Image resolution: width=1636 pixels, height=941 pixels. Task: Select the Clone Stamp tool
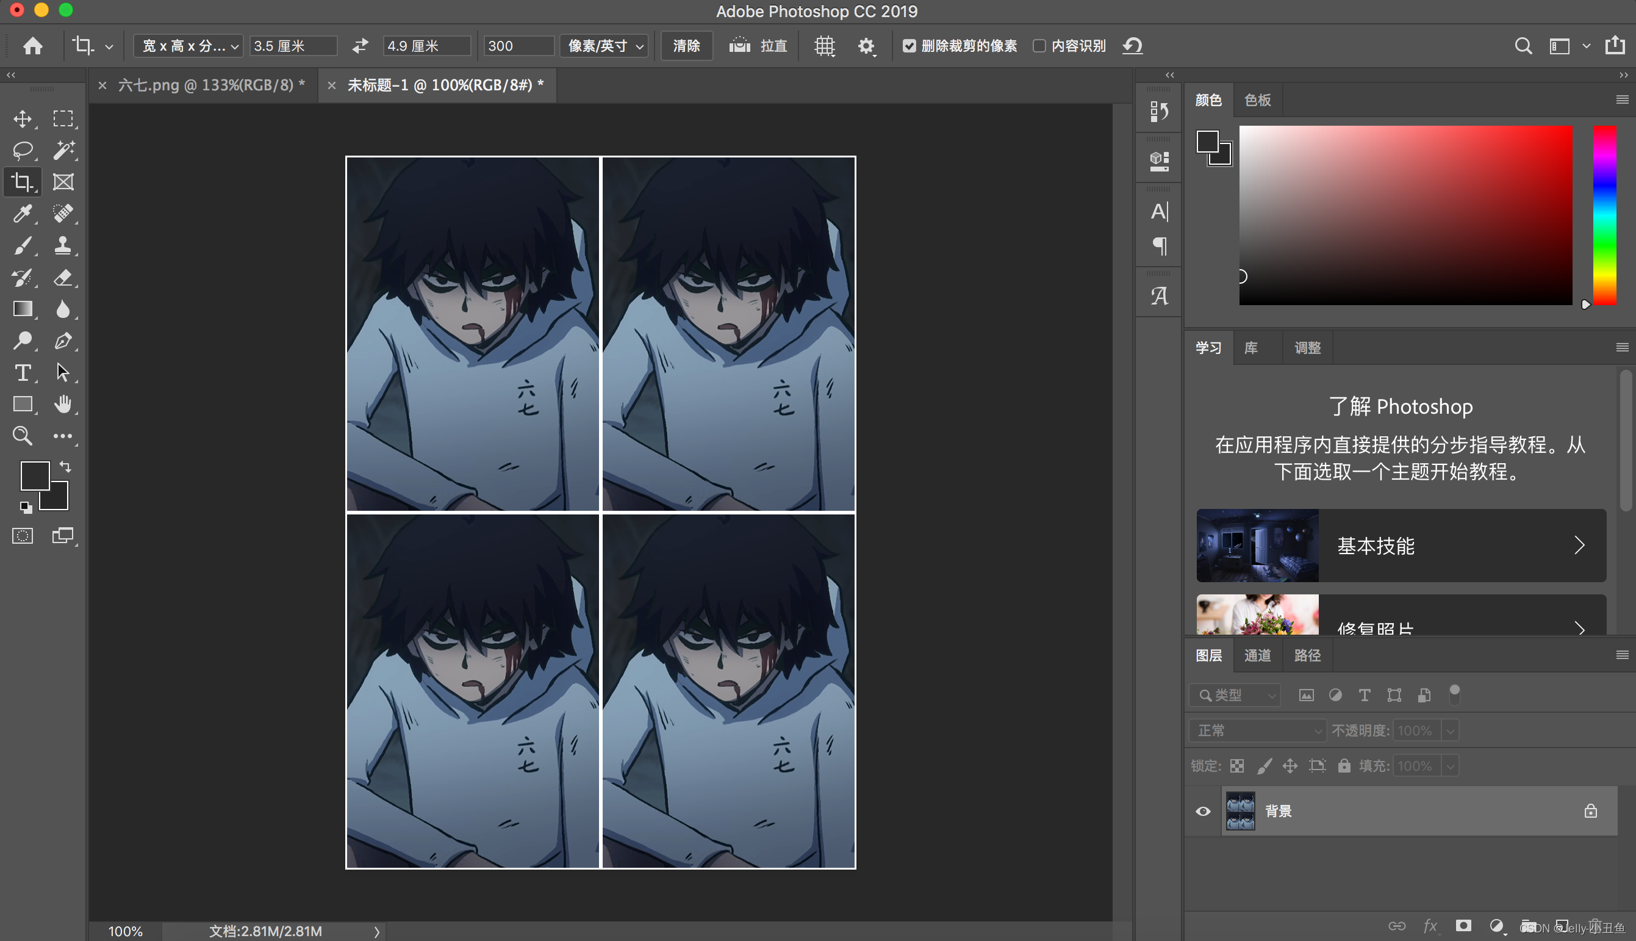point(63,245)
